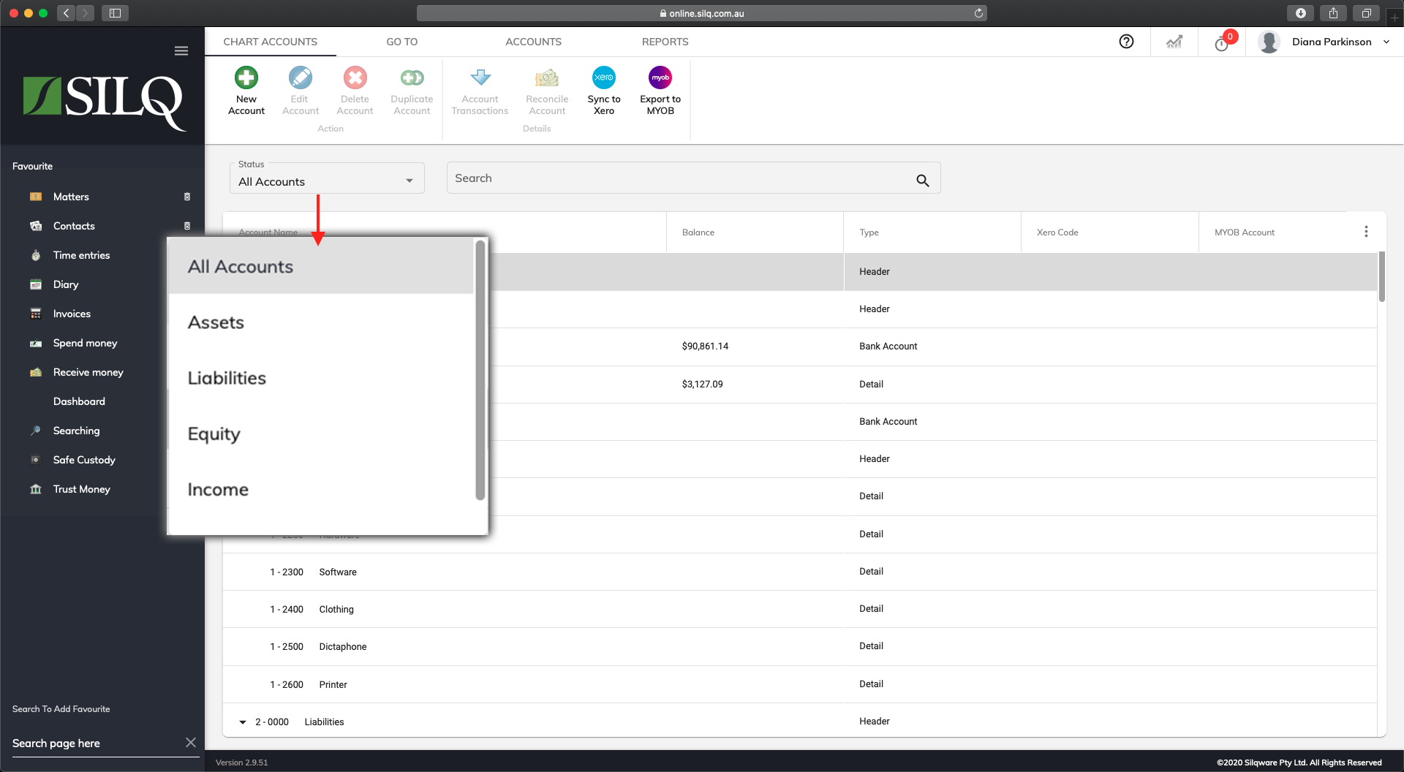This screenshot has width=1404, height=772.
Task: Select the 1 - 2400 Clothing row
Action: (x=800, y=609)
